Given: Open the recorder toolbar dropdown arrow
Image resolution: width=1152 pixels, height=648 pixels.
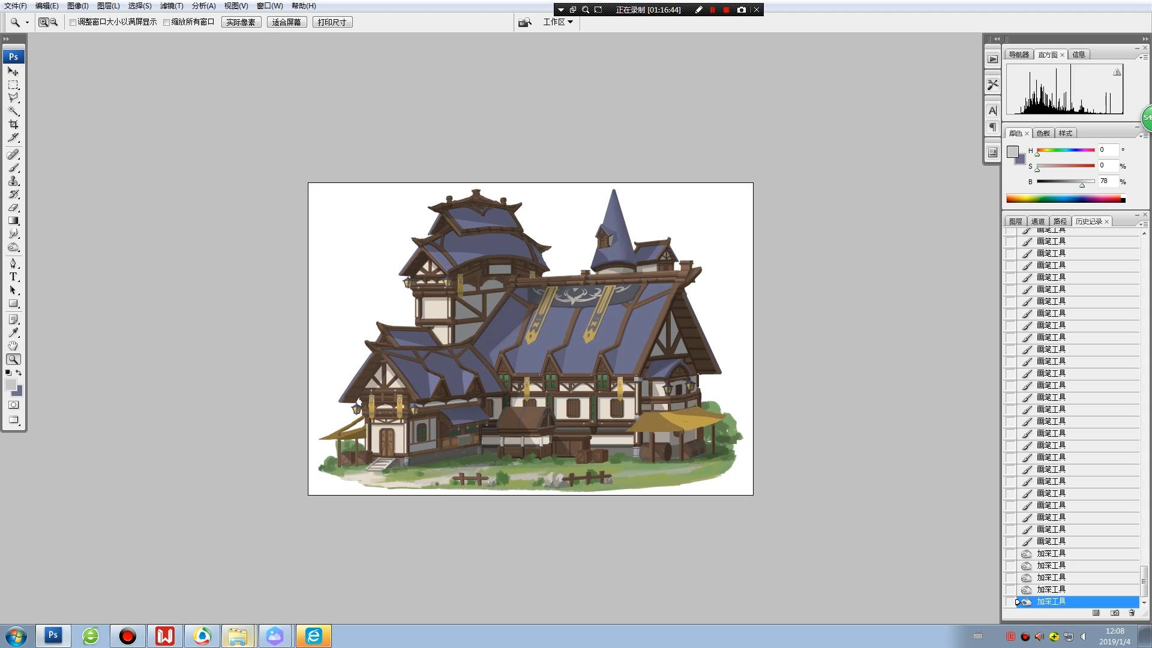Looking at the screenshot, I should tap(561, 10).
